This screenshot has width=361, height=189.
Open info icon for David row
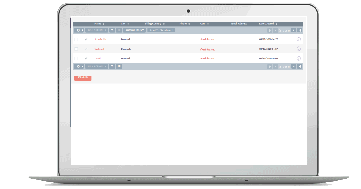tap(299, 58)
